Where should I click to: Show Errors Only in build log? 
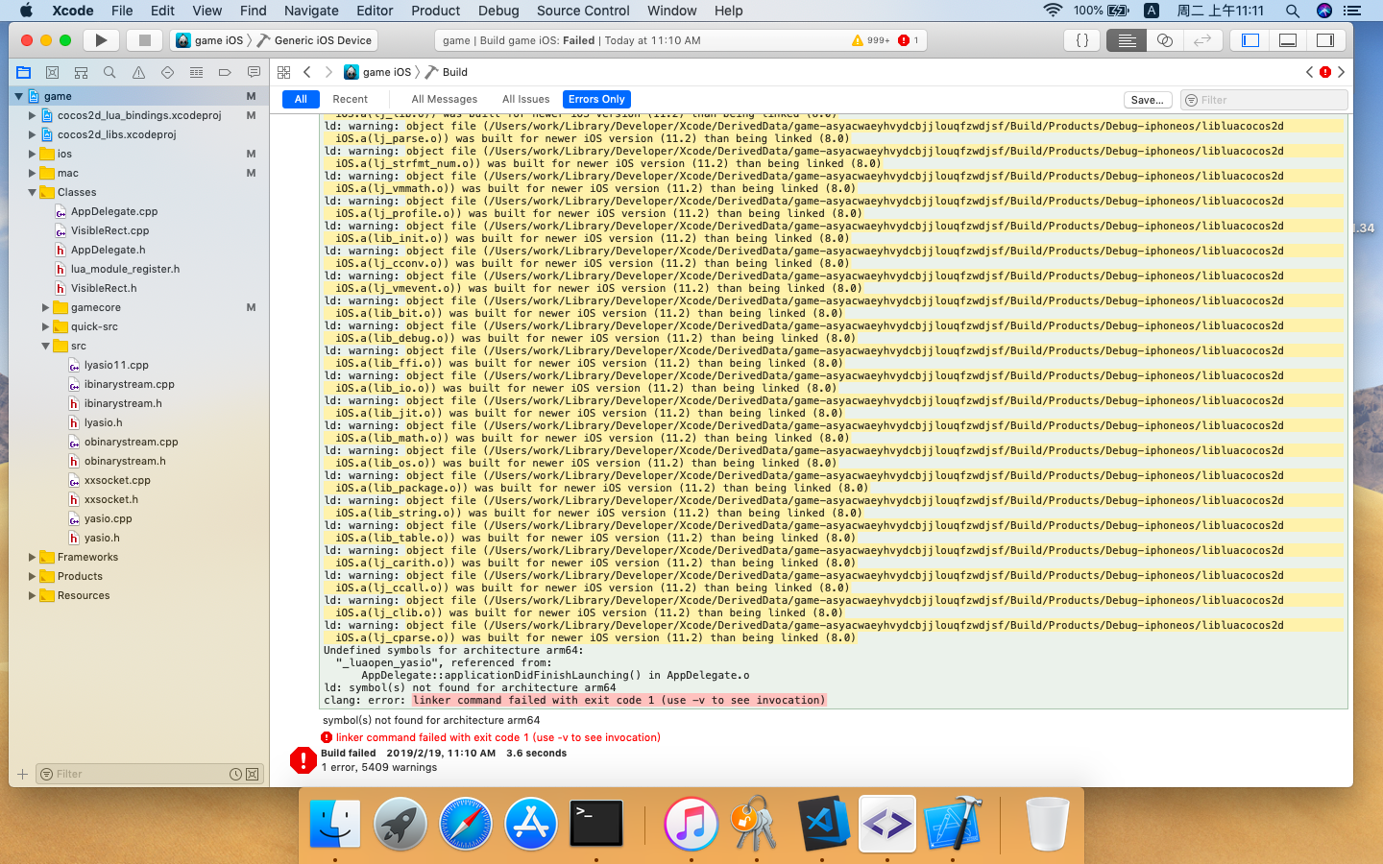[x=596, y=99]
